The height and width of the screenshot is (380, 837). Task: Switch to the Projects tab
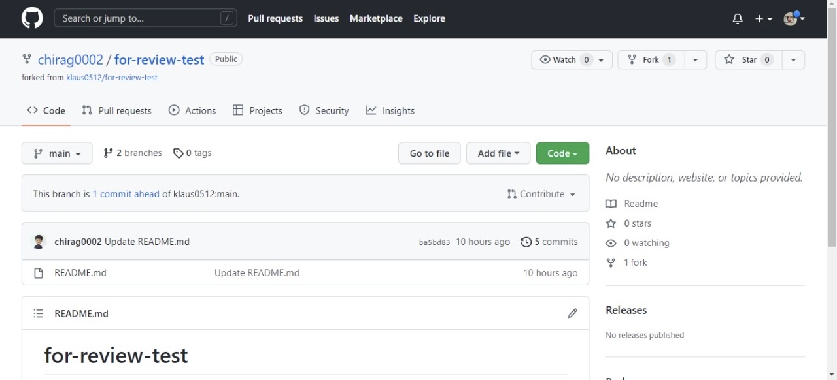tap(258, 110)
